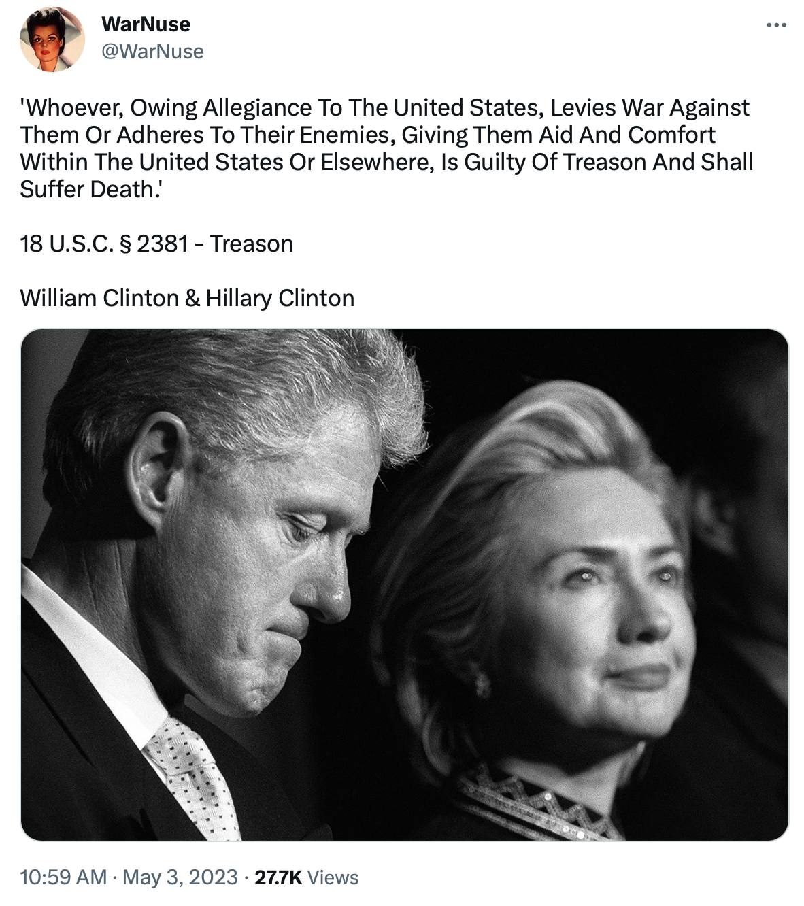804x906 pixels.
Task: Open the three-dot more options menu
Action: tap(776, 25)
